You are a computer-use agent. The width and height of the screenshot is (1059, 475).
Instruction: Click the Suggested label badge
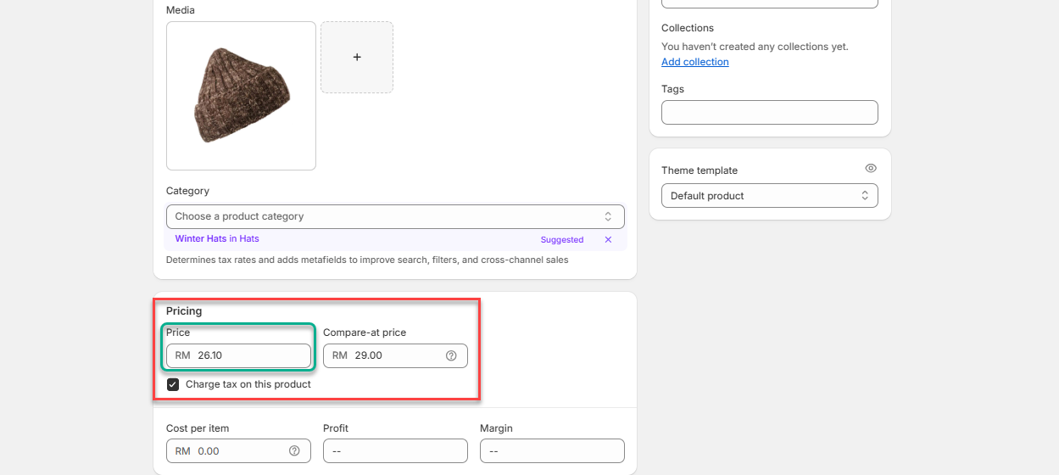pos(562,240)
